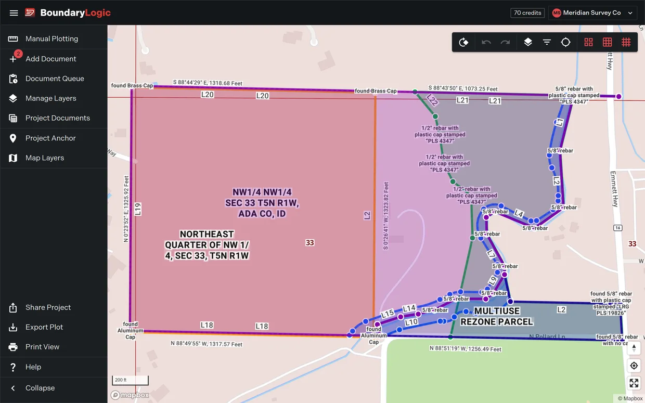Click the Share Project icon
645x403 pixels.
(13, 307)
